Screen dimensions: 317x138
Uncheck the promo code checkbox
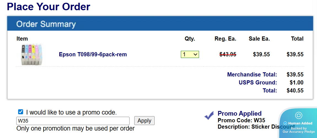pos(20,112)
